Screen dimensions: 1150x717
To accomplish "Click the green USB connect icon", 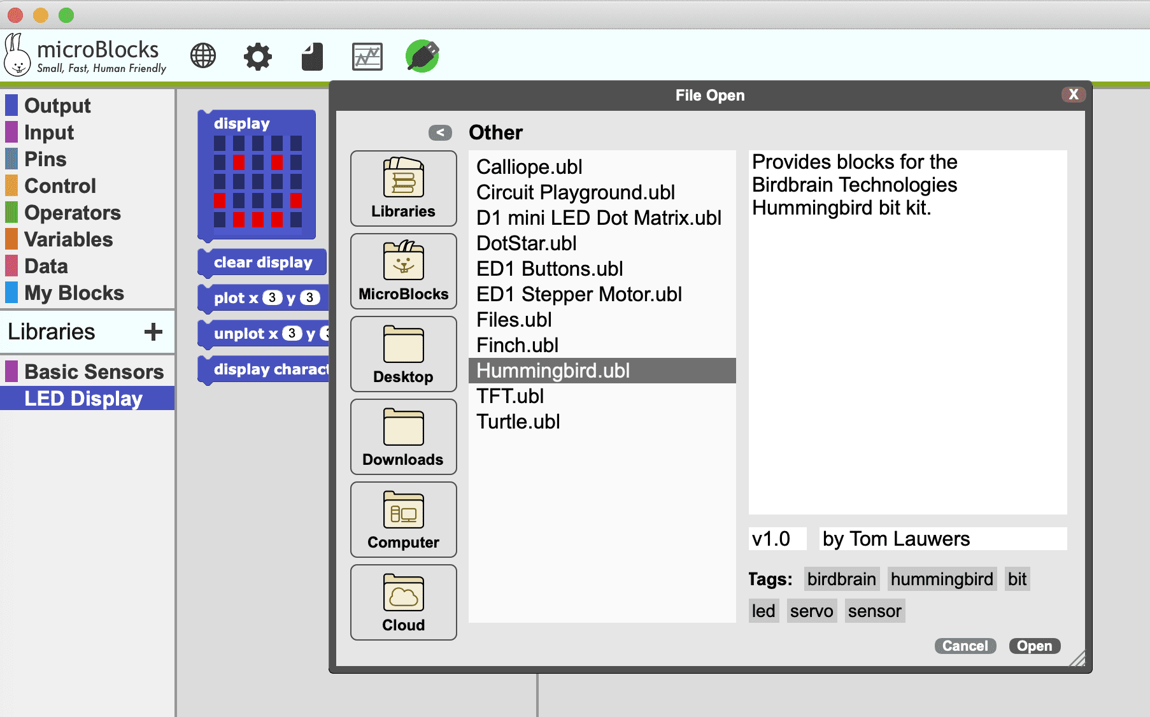I will click(422, 56).
